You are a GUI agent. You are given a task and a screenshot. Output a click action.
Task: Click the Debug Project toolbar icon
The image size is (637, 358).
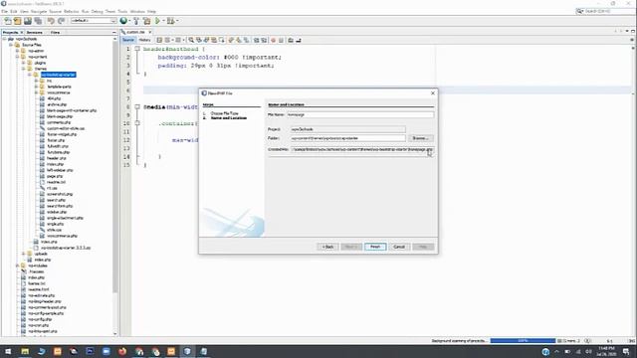(x=170, y=21)
